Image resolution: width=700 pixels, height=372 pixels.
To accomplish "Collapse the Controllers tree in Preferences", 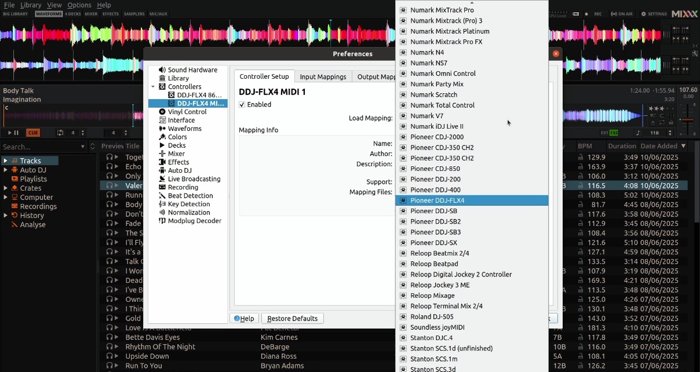I will pos(153,86).
